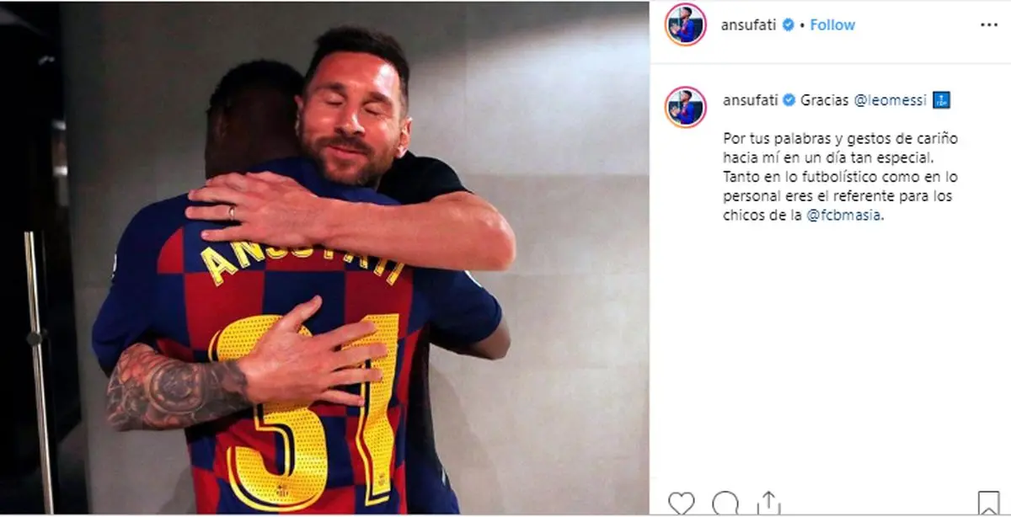Share the post using the share arrow icon
The height and width of the screenshot is (517, 1011).
click(769, 504)
